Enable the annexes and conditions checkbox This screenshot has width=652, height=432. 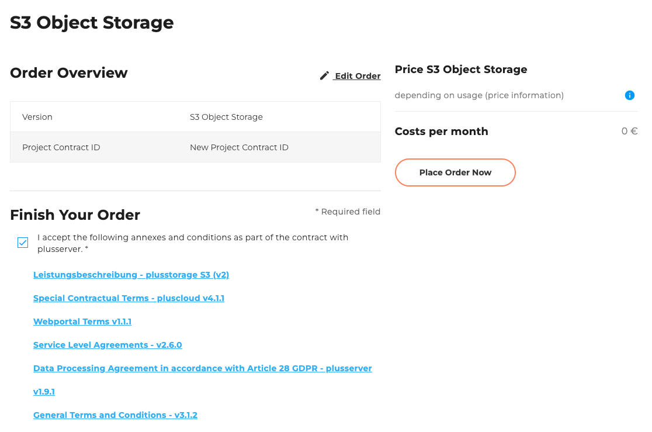click(23, 242)
